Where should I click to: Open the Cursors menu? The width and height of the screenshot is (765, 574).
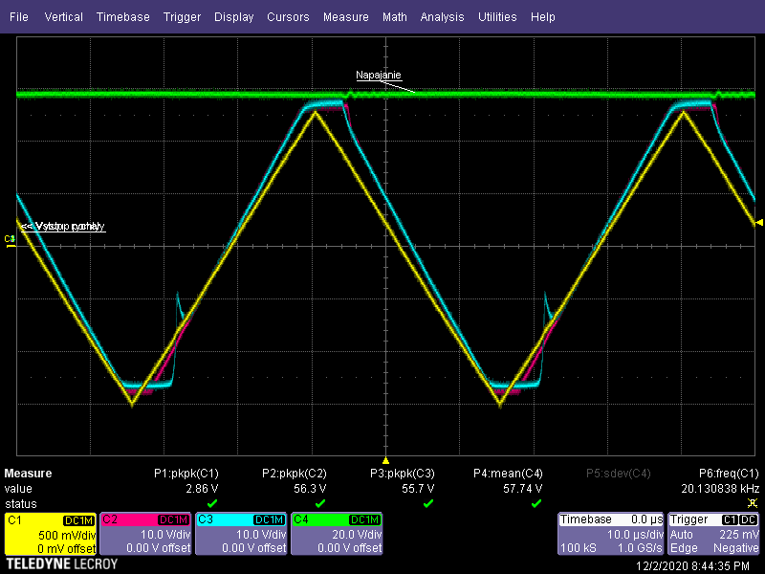click(288, 17)
